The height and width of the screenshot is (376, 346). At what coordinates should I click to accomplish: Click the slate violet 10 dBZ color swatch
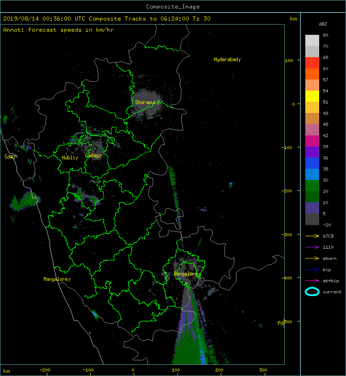tap(312, 208)
